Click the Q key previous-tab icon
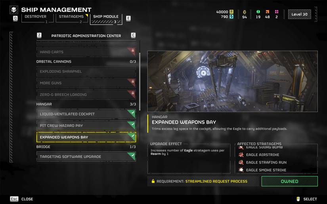Screen dimensions: 327x204 pos(15,18)
